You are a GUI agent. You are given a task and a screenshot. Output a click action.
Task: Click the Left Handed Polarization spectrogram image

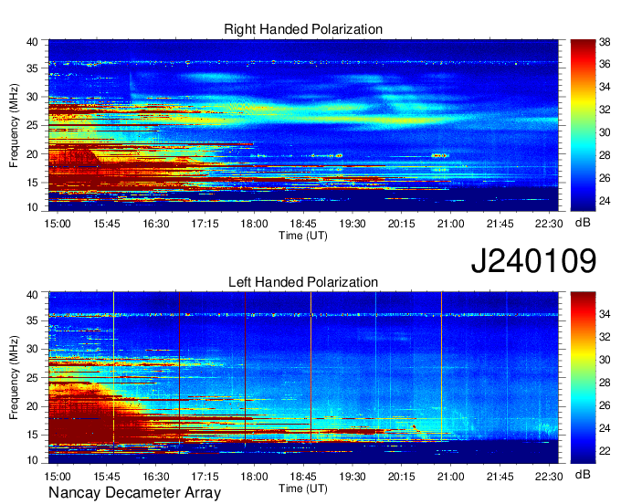coord(303,378)
